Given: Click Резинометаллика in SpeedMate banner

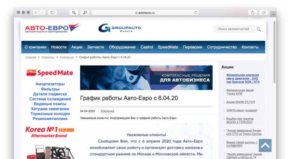Looking at the screenshot, I should tap(50, 118).
